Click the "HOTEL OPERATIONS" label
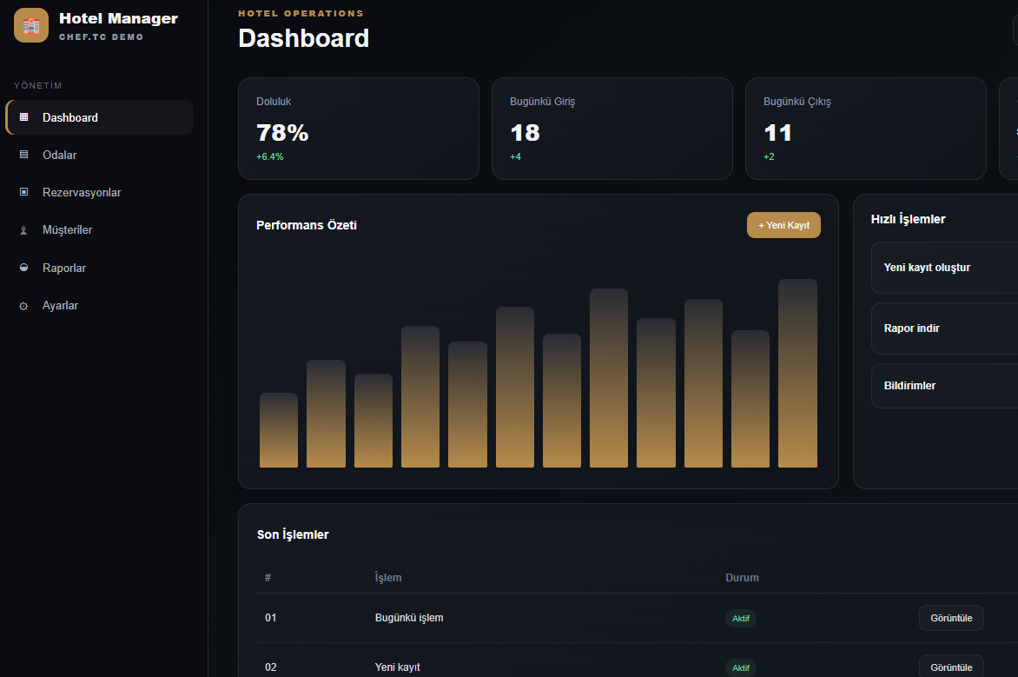Screen dimensions: 1018x677 point(301,13)
